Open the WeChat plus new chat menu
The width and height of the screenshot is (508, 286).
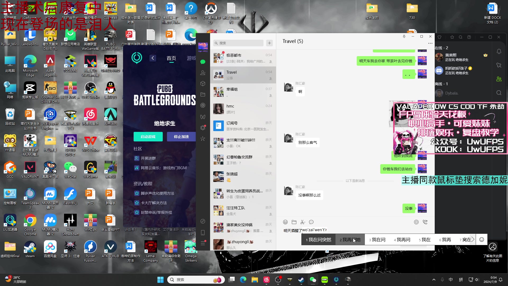269,43
